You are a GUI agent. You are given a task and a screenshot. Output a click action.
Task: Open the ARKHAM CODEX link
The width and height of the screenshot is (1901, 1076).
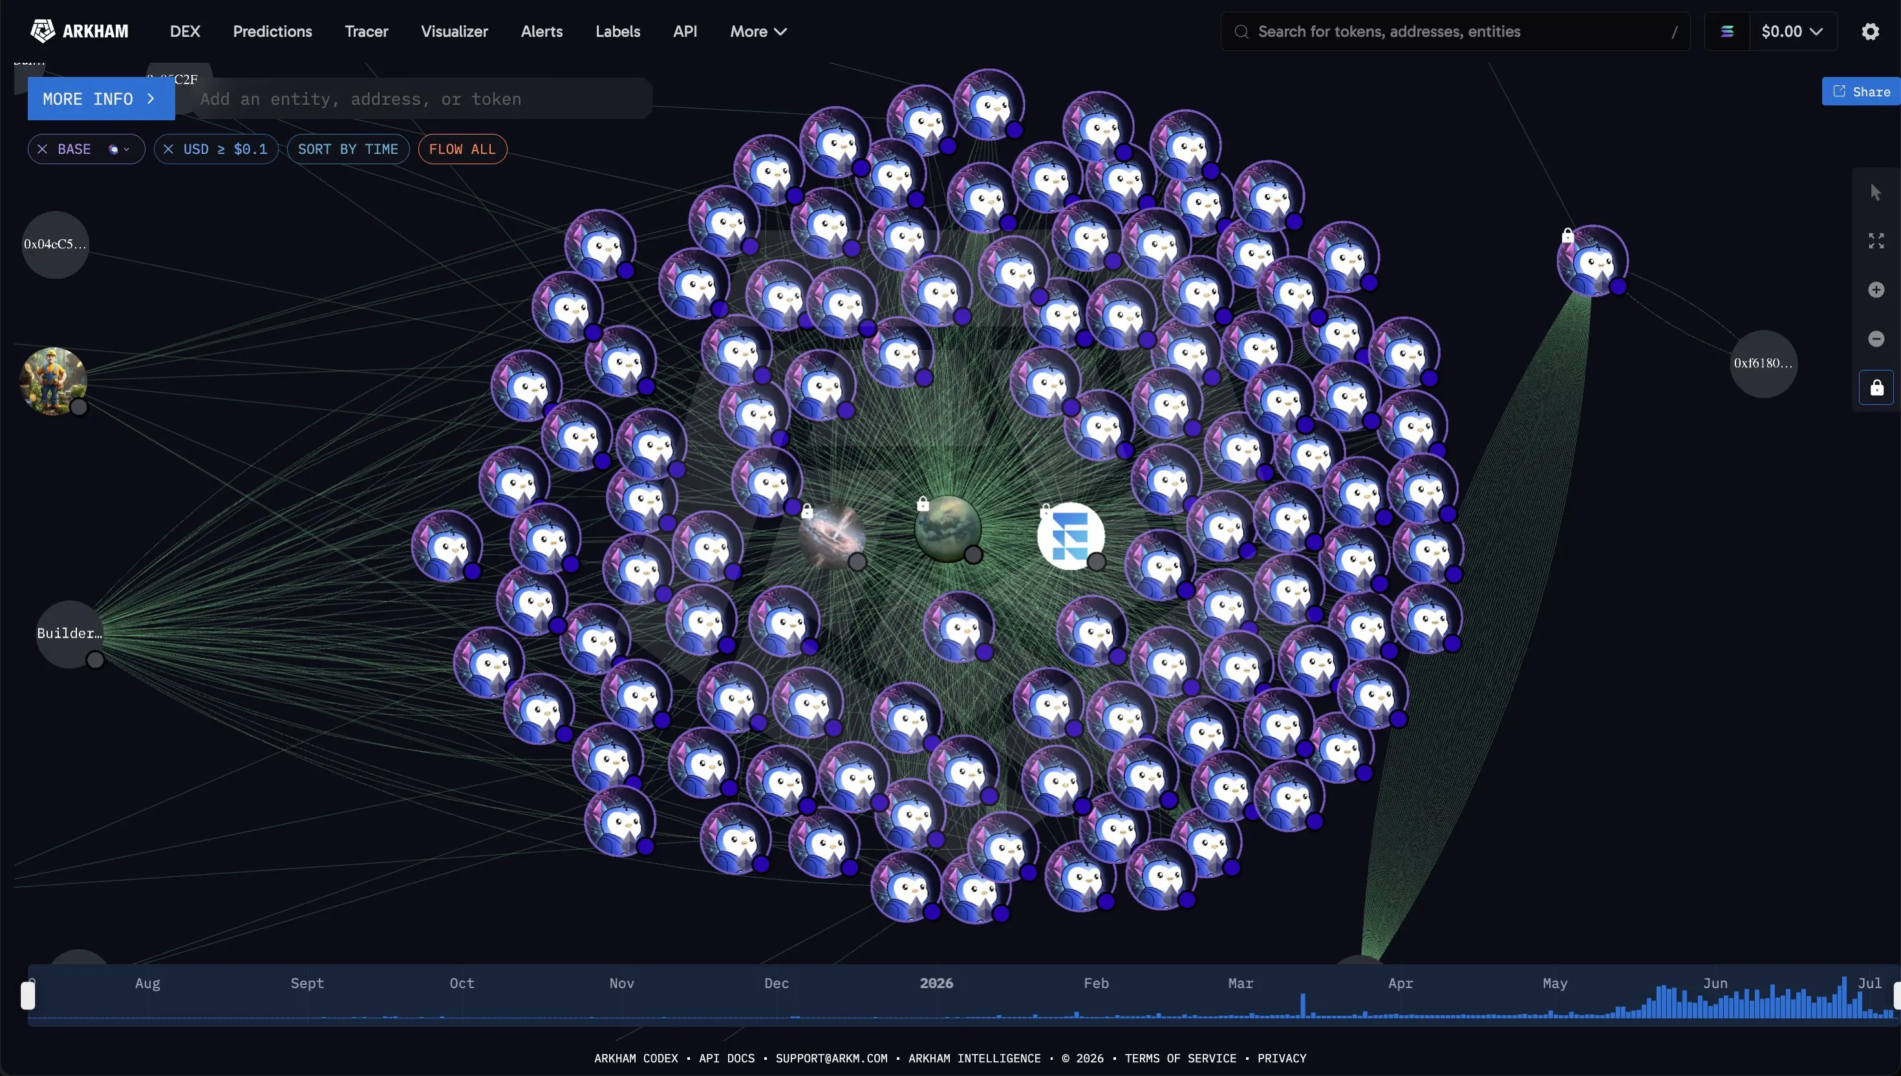636,1059
